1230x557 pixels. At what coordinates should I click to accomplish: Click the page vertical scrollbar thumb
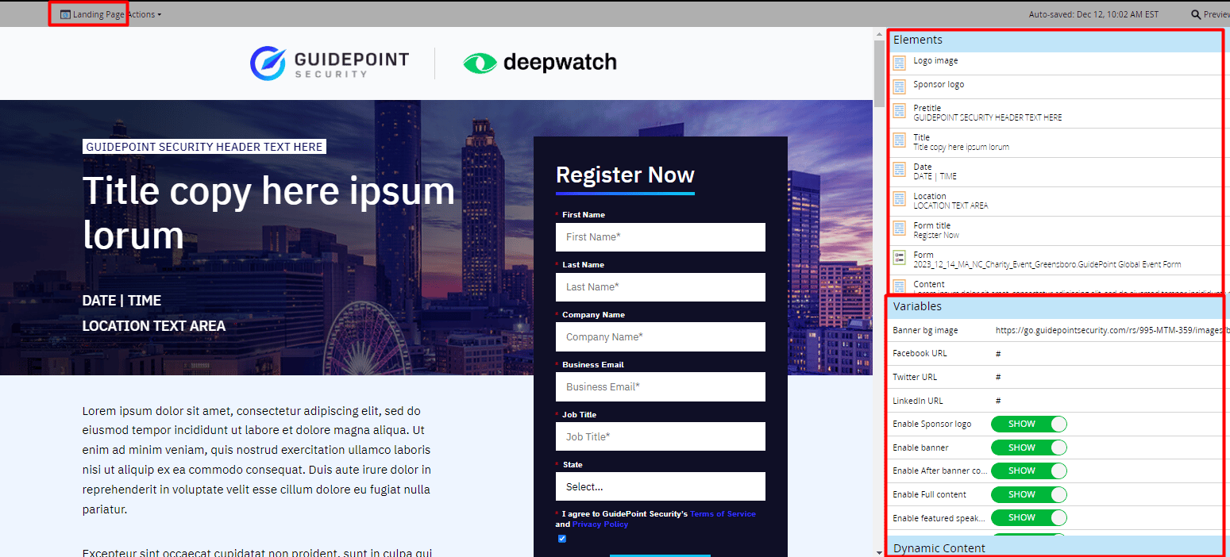[879, 72]
